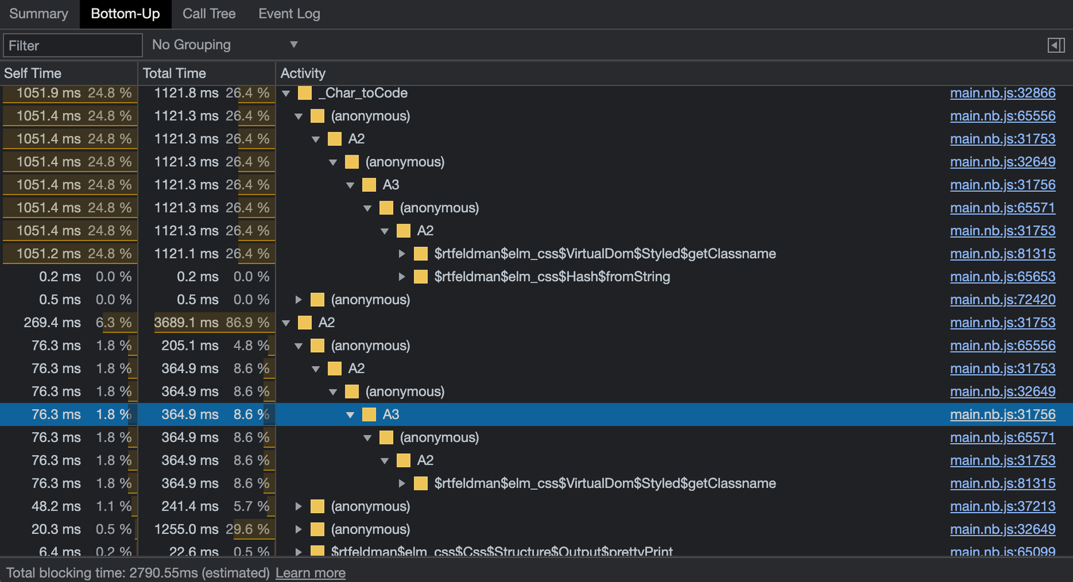
Task: Collapse the A3 row with 1051.4 ms self time
Action: coord(350,185)
